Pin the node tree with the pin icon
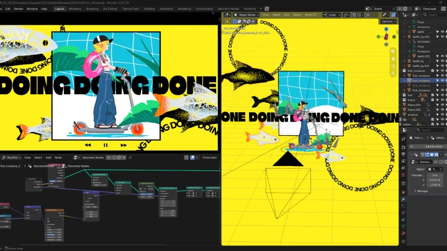The image size is (447, 251). [130, 157]
